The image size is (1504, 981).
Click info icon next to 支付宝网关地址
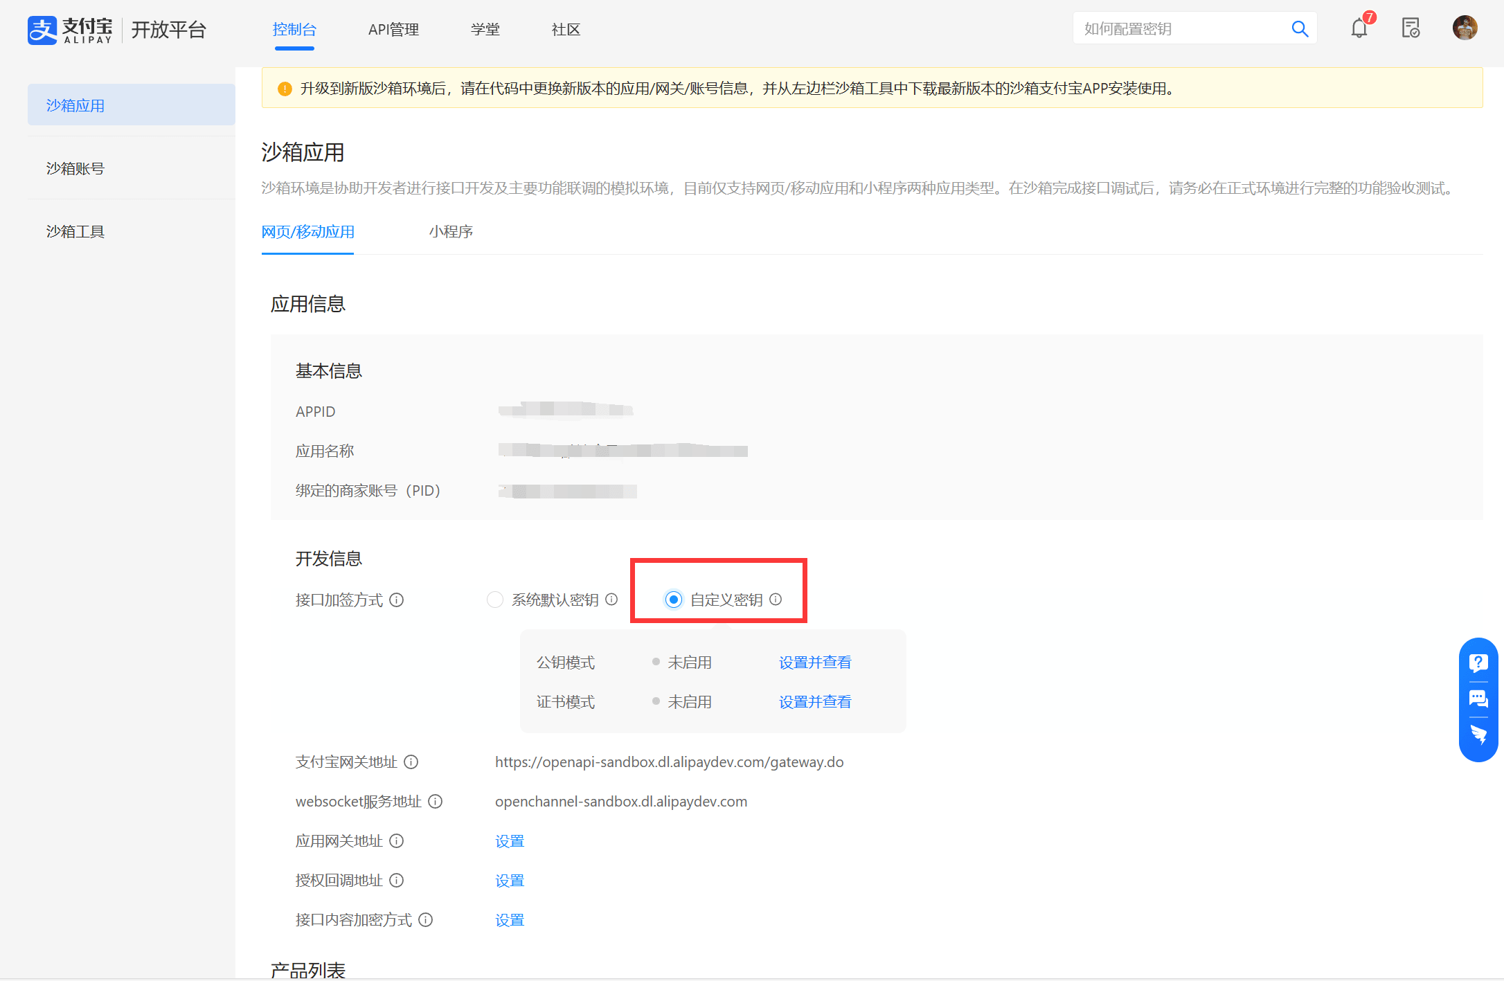tap(411, 762)
